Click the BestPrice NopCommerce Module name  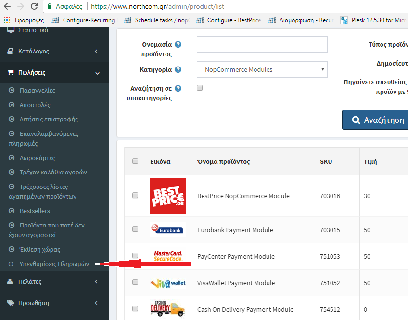point(243,196)
